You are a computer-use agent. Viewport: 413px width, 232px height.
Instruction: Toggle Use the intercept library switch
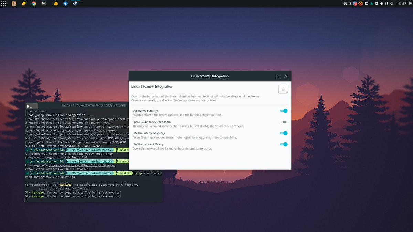tap(284, 133)
